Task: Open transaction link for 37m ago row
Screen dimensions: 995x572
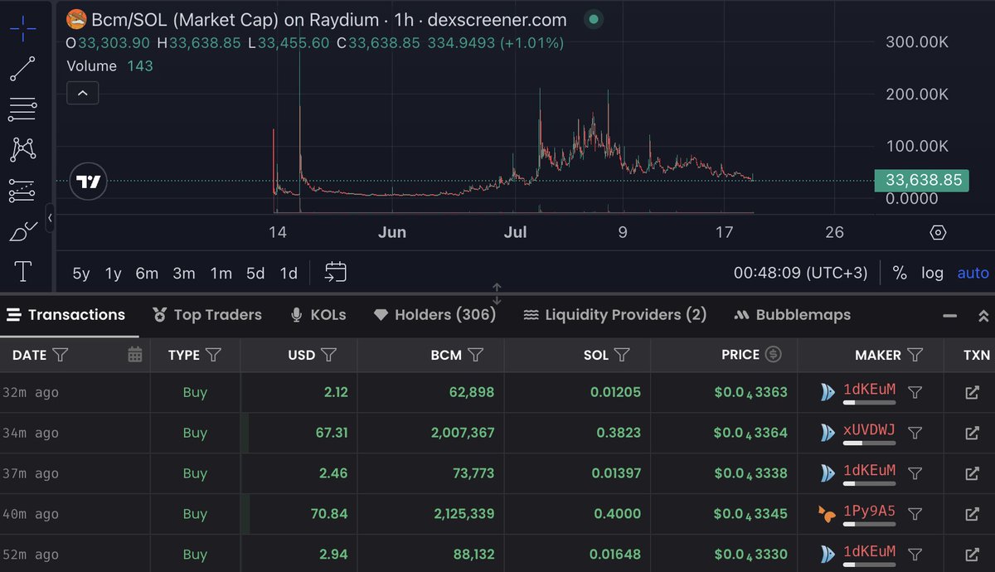Action: pos(972,473)
